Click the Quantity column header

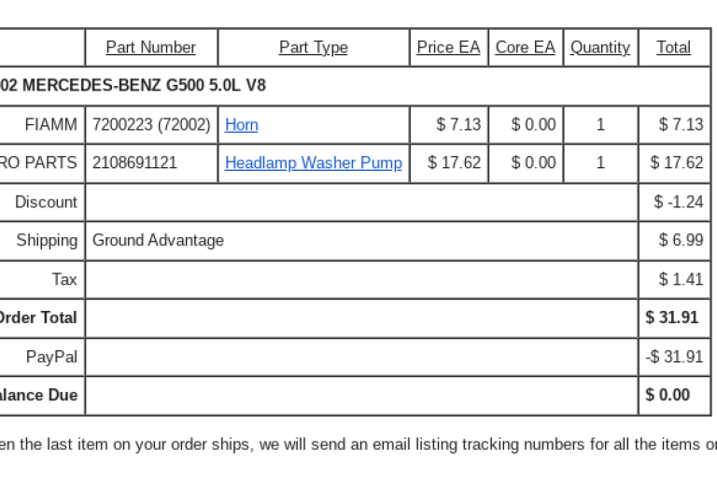[x=600, y=48]
